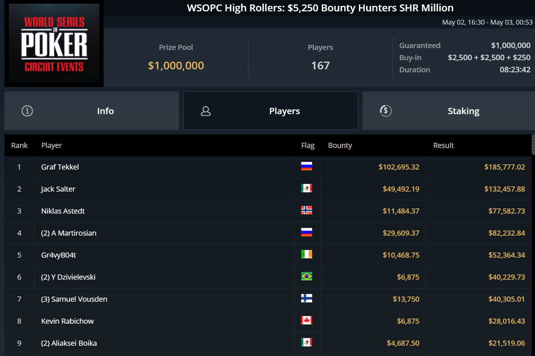Sort by the Bounty column header

340,145
